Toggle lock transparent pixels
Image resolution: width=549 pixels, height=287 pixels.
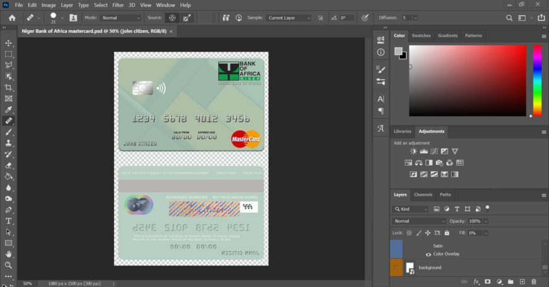click(x=409, y=233)
